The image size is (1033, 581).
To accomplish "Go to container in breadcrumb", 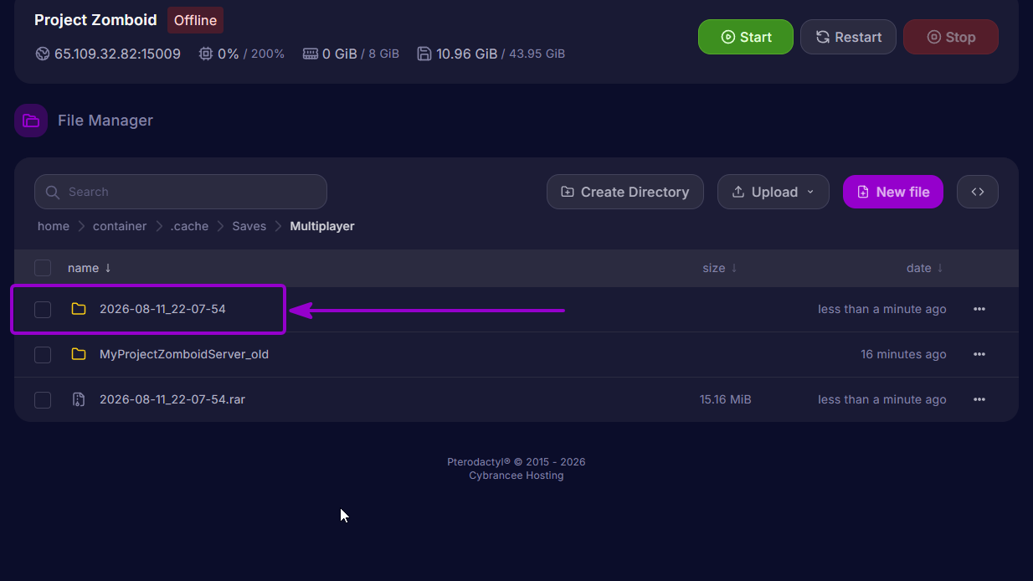I will tap(120, 226).
